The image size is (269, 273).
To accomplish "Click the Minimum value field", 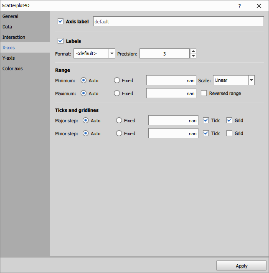I will pos(171,80).
